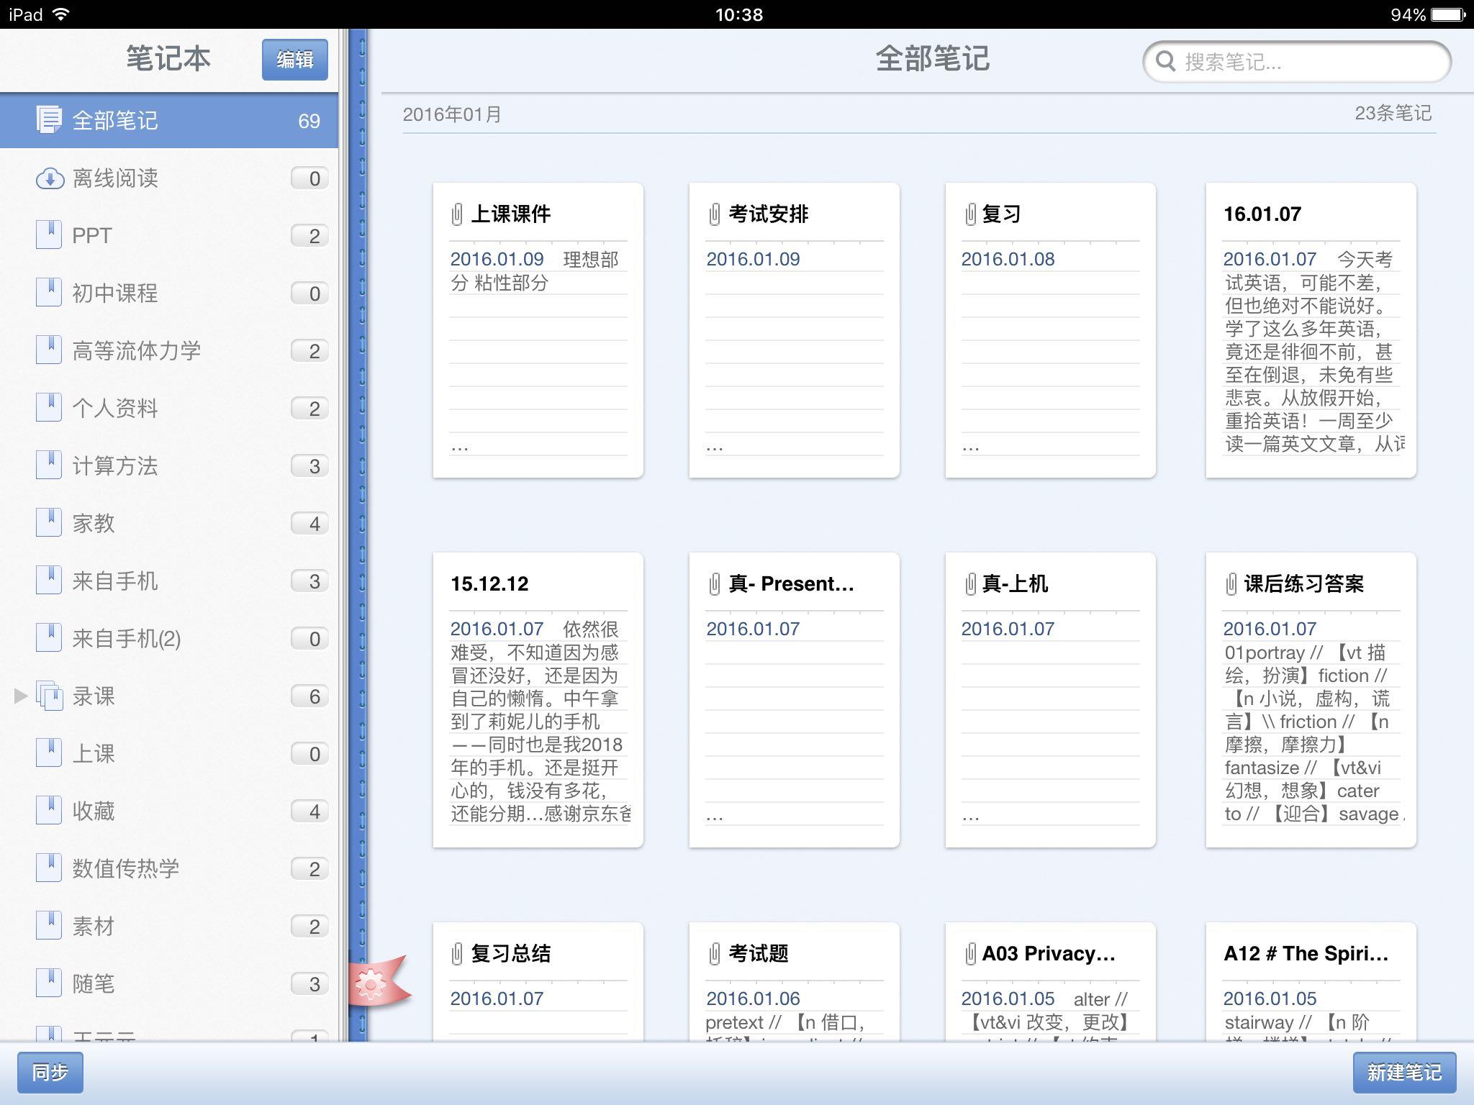
Task: Open the 来自手机(2) notebook
Action: pos(169,638)
